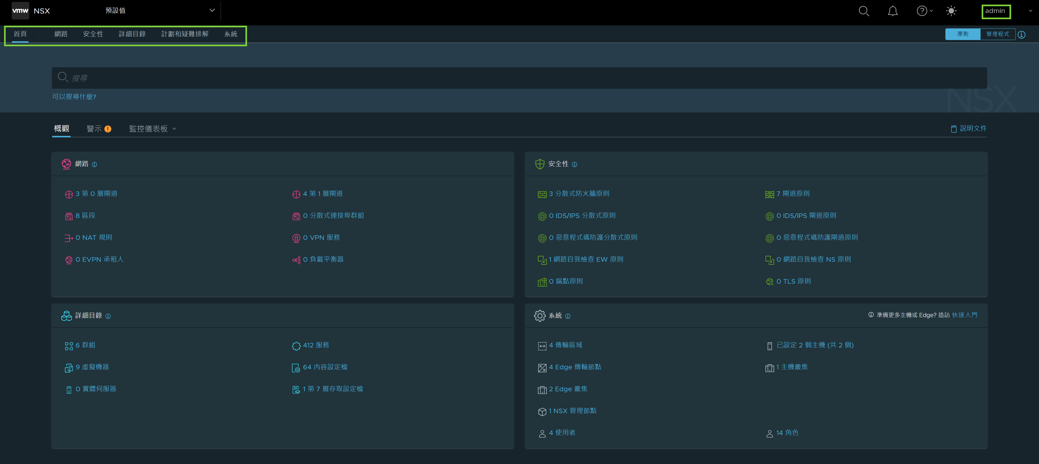This screenshot has width=1039, height=464.
Task: Click the Edge 傳輸節點 icon
Action: click(542, 368)
